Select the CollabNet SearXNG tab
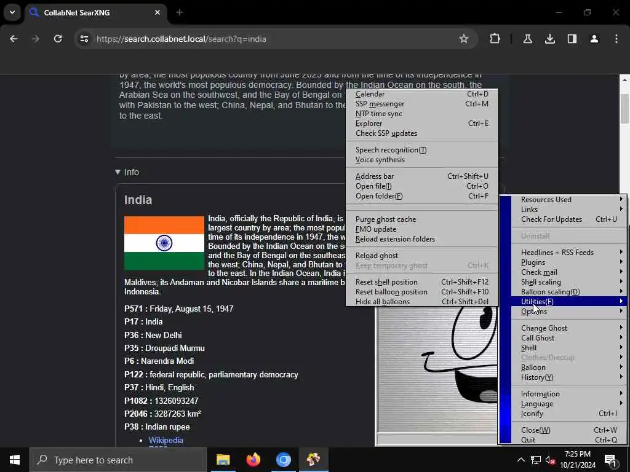The width and height of the screenshot is (630, 472). [x=97, y=12]
